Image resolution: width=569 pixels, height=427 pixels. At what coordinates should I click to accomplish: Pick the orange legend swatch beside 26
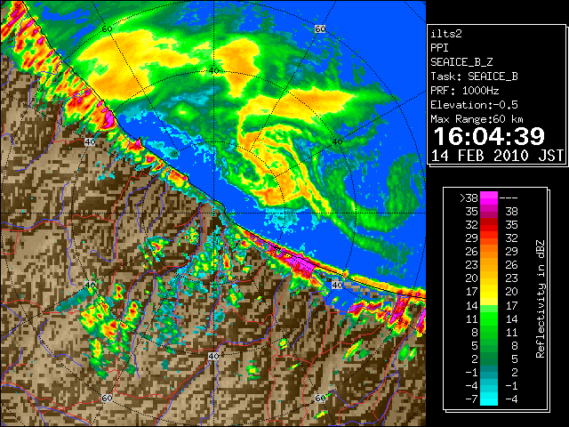pyautogui.click(x=489, y=252)
